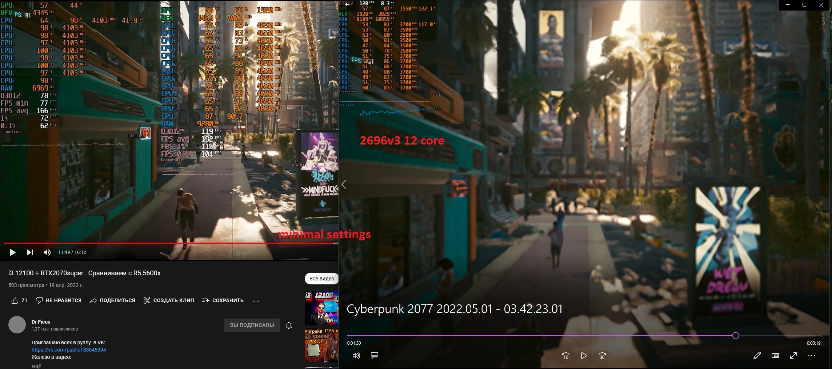Like the video with 71 likes
The width and height of the screenshot is (832, 369).
pyautogui.click(x=20, y=300)
